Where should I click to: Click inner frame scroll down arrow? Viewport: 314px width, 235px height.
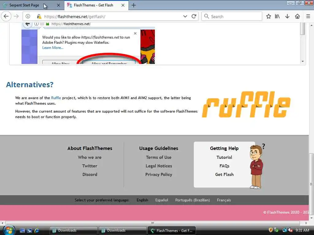(x=303, y=61)
